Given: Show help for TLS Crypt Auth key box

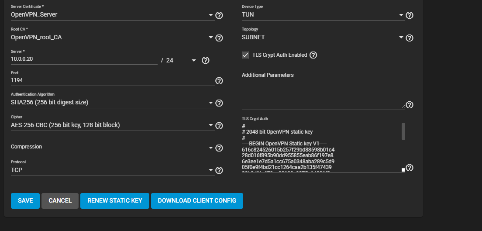Looking at the screenshot, I should pyautogui.click(x=410, y=168).
